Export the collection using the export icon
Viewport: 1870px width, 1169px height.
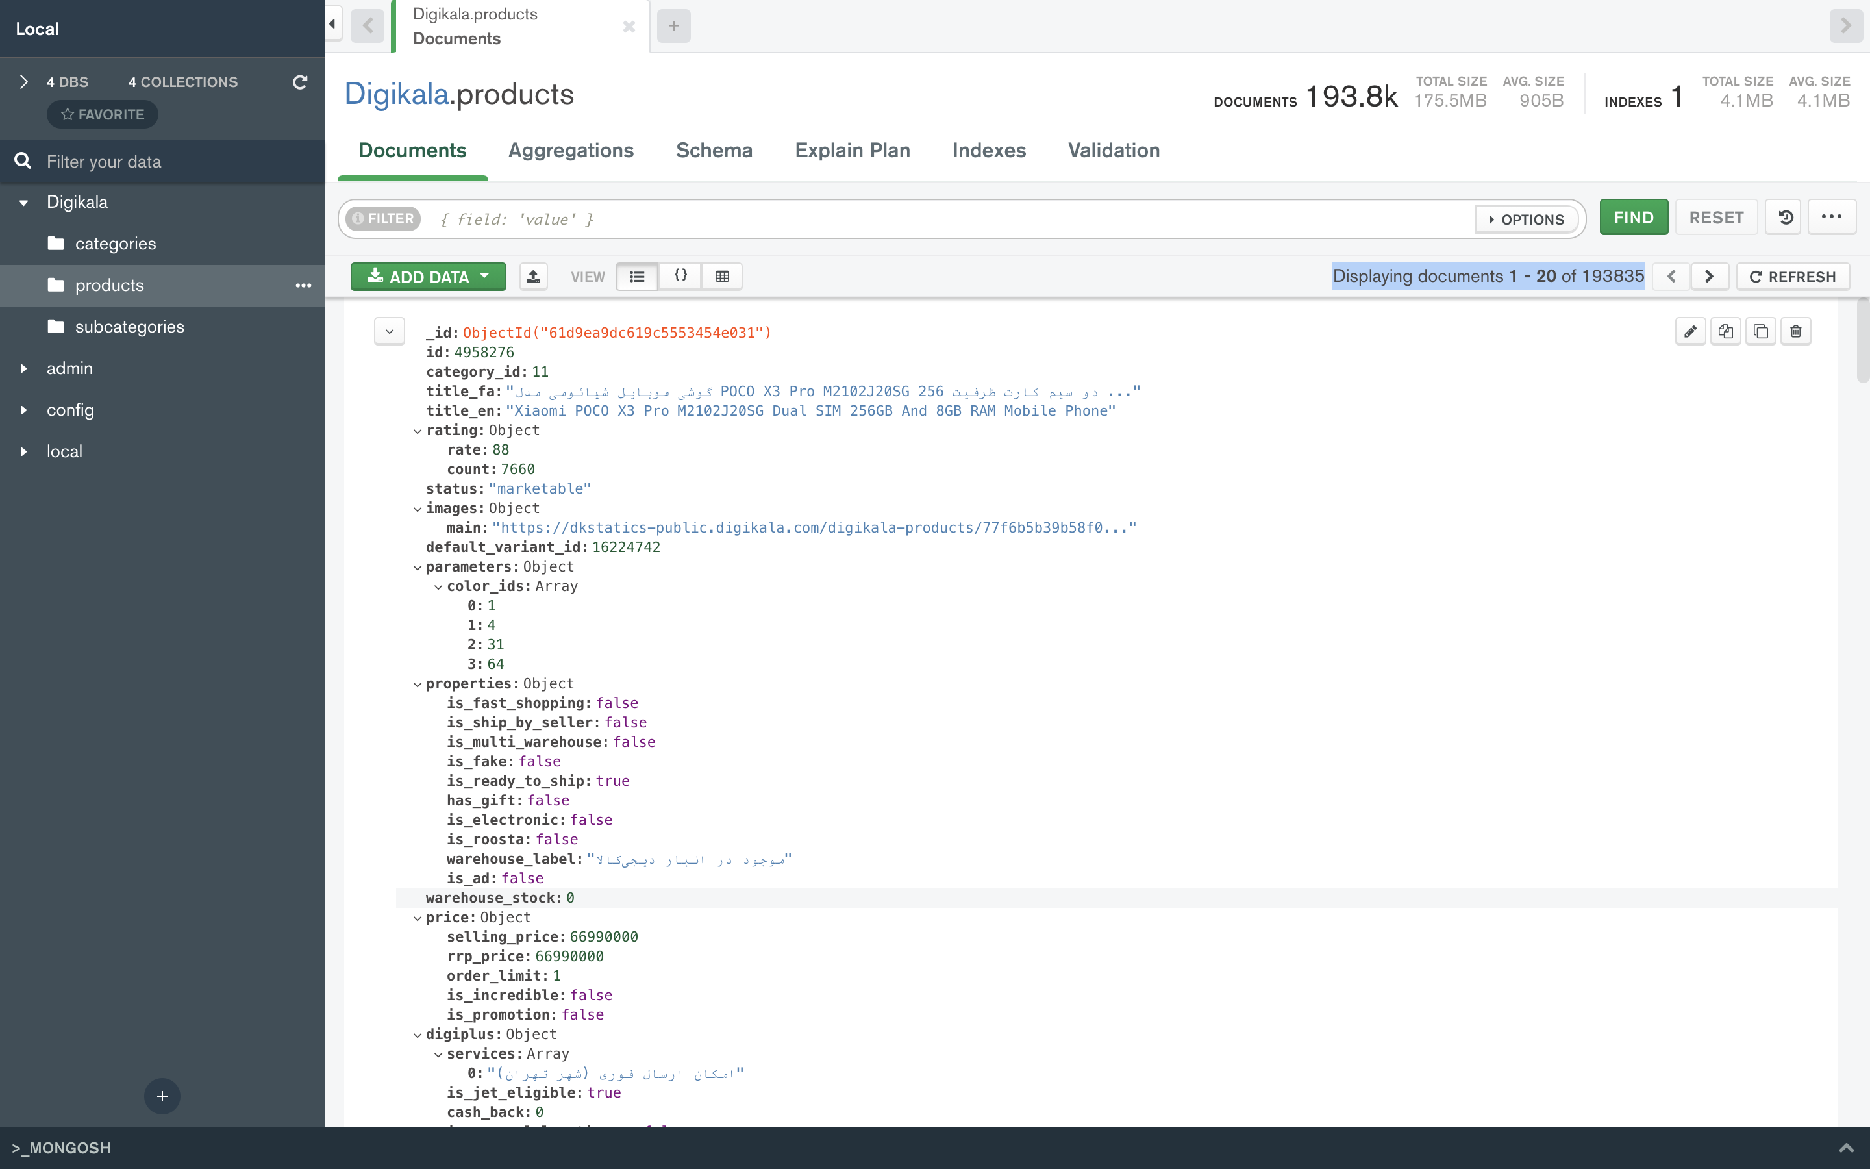pos(533,276)
